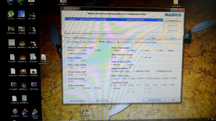The image size is (216, 121).
Task: Select the mSetup.cfg file icon
Action: click(x=14, y=99)
